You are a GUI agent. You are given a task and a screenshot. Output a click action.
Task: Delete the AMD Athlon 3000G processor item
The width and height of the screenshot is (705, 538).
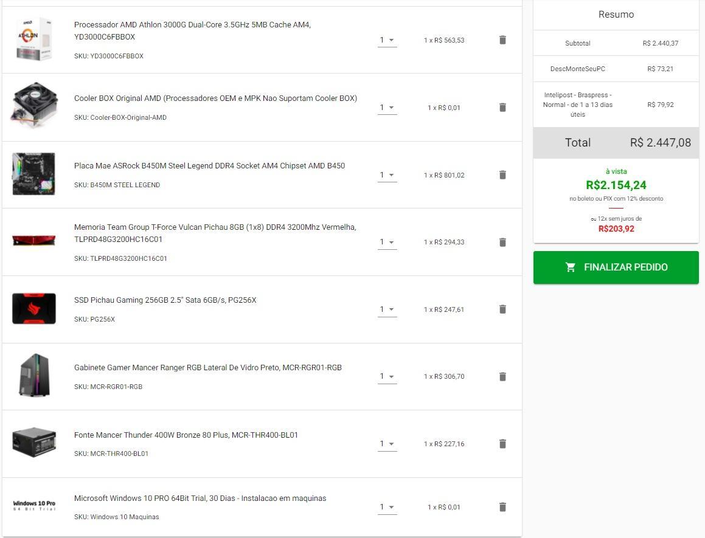click(502, 40)
